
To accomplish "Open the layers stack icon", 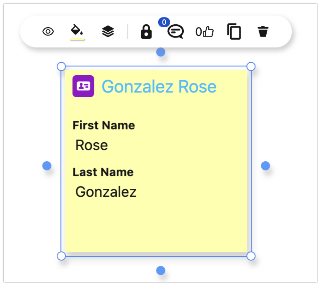I will coord(108,31).
